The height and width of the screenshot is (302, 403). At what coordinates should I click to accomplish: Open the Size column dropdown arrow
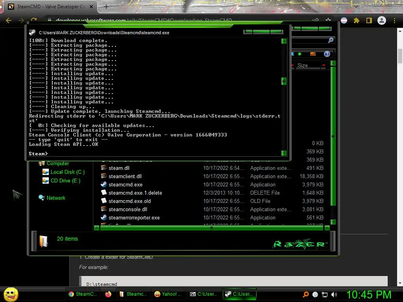[324, 66]
